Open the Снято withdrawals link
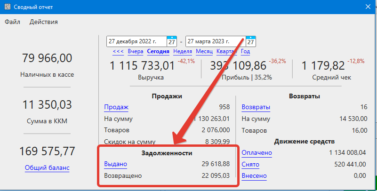This screenshot has width=377, height=191. 251,164
